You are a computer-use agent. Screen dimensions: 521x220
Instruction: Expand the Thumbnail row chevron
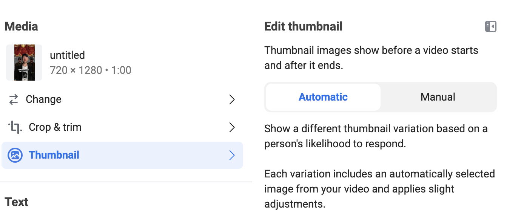click(232, 155)
